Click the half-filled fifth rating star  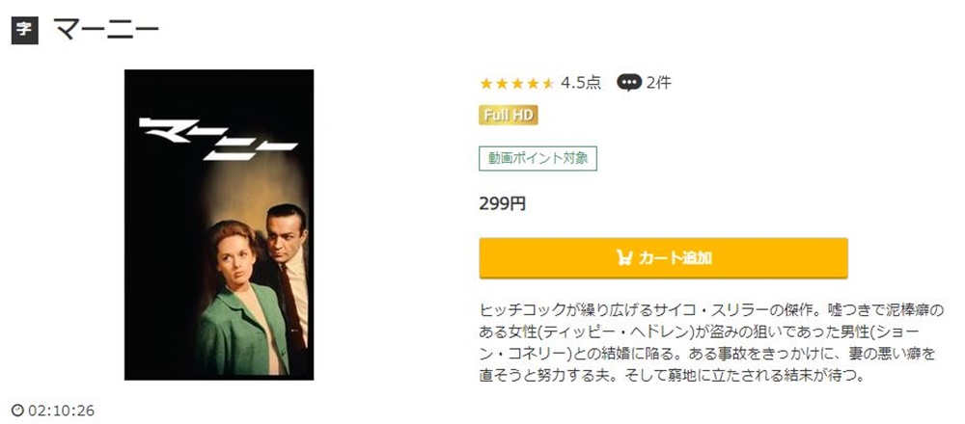pos(548,83)
